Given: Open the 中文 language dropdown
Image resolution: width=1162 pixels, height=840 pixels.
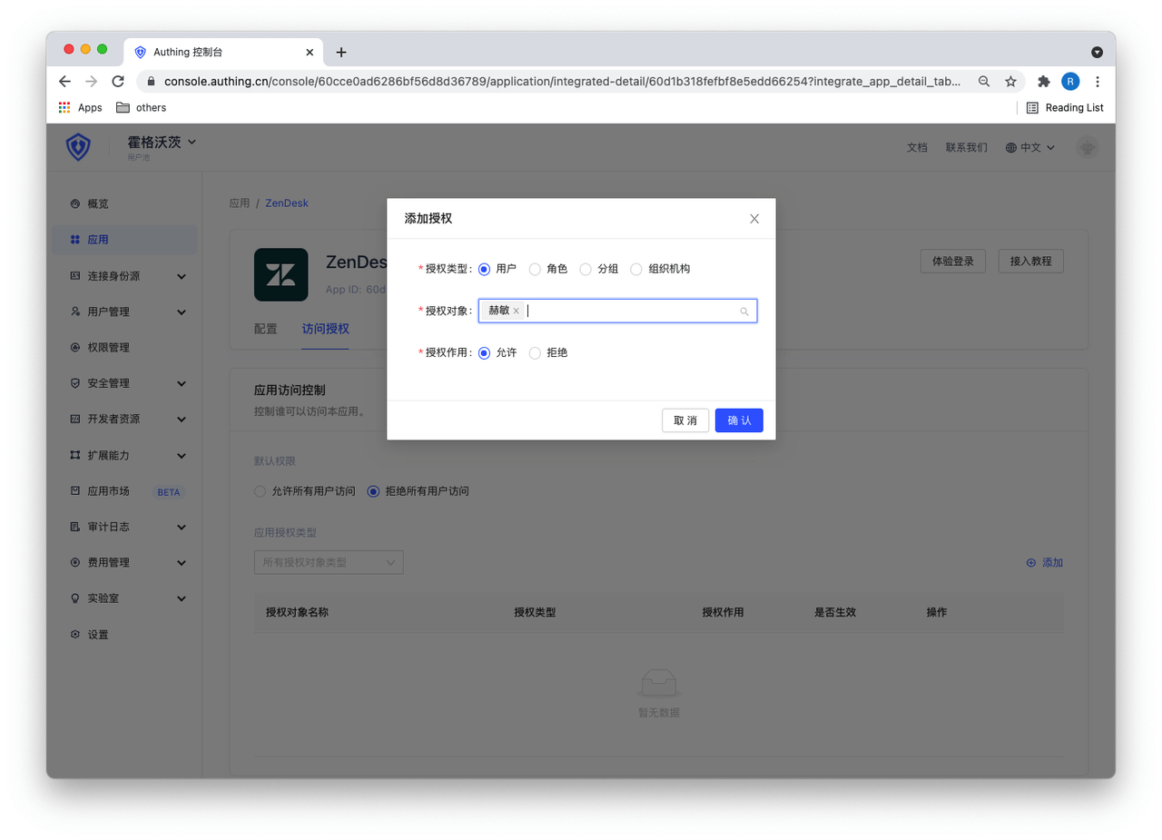Looking at the screenshot, I should coord(1030,147).
